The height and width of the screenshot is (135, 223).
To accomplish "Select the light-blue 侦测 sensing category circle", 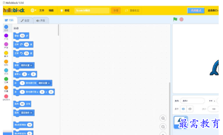I will tap(6, 70).
